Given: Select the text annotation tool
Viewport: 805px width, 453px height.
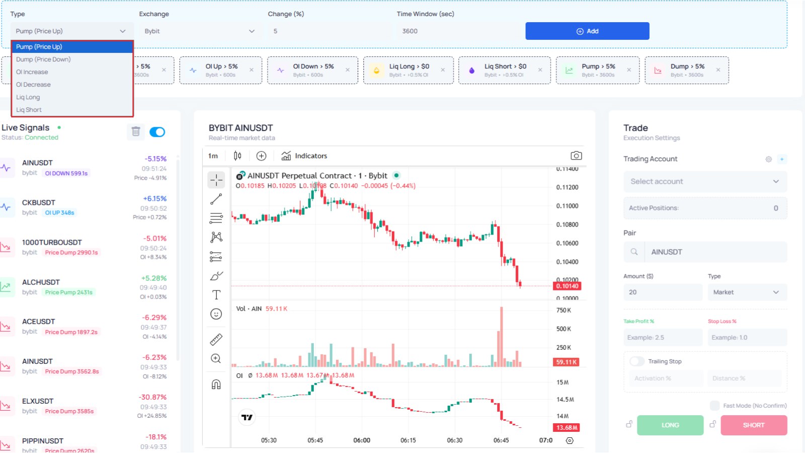Looking at the screenshot, I should click(x=216, y=295).
